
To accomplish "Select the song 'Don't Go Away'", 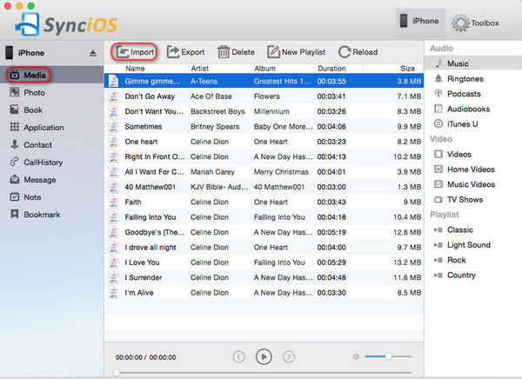I will [264, 96].
